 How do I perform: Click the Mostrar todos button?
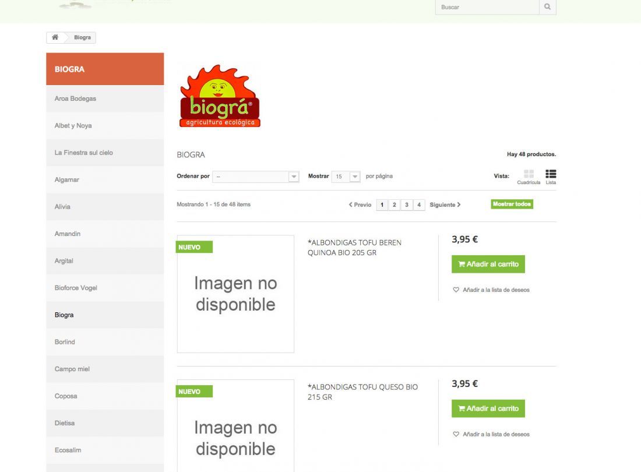point(512,204)
